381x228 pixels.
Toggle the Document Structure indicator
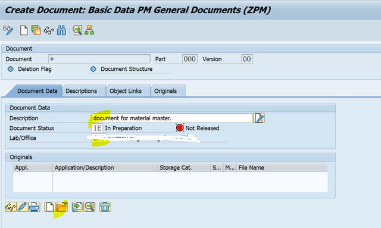coord(93,69)
